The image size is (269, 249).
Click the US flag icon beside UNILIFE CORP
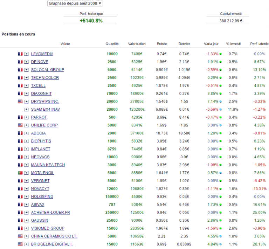20,125
